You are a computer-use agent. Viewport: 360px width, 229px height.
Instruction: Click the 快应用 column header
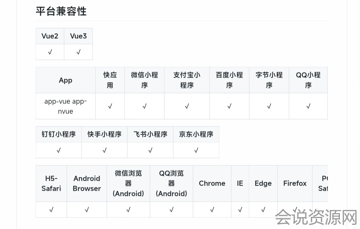click(x=110, y=80)
